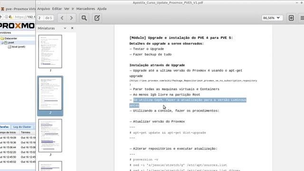Open the page fit view button
Viewport: 304px width, 171px height.
coord(291,18)
